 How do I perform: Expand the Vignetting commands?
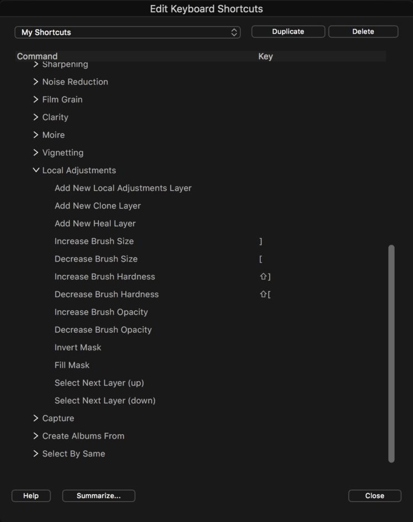click(x=35, y=152)
